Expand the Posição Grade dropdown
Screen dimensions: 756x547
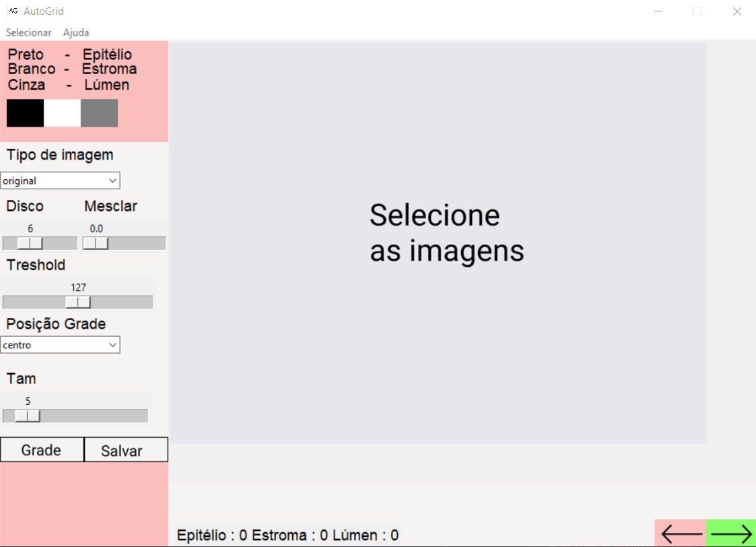coord(61,345)
